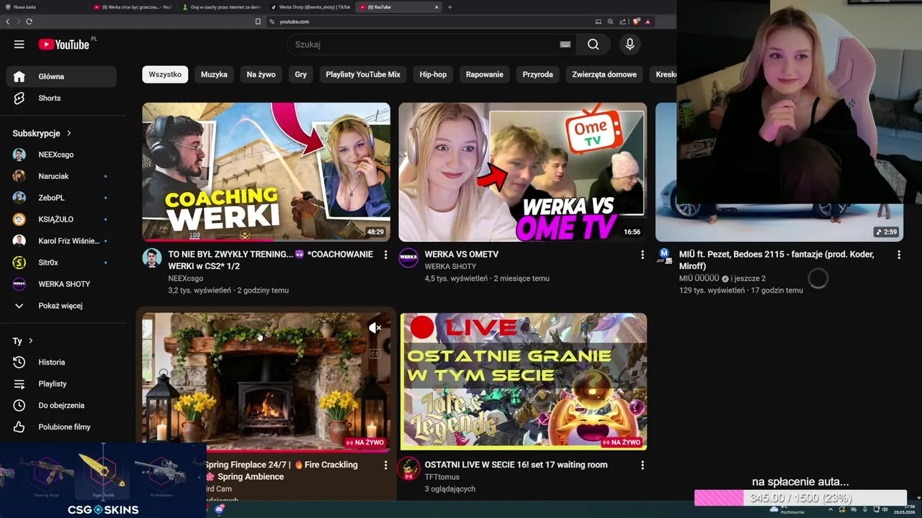The height and width of the screenshot is (518, 922).
Task: Toggle captions on the fireplace preview
Action: click(x=375, y=353)
